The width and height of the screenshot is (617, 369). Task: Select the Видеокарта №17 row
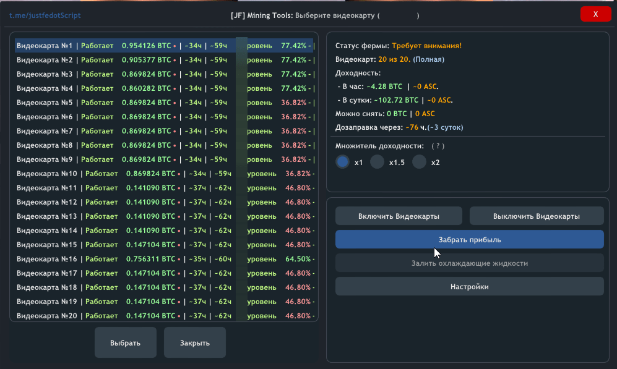click(x=165, y=273)
